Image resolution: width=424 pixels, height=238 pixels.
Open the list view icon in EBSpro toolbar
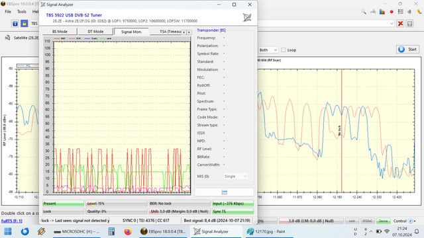[400, 12]
